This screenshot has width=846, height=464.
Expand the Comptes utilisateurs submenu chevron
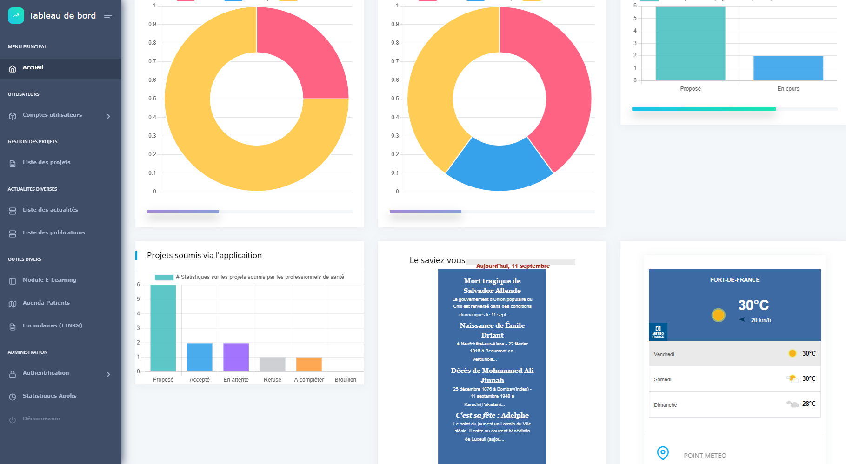point(108,116)
